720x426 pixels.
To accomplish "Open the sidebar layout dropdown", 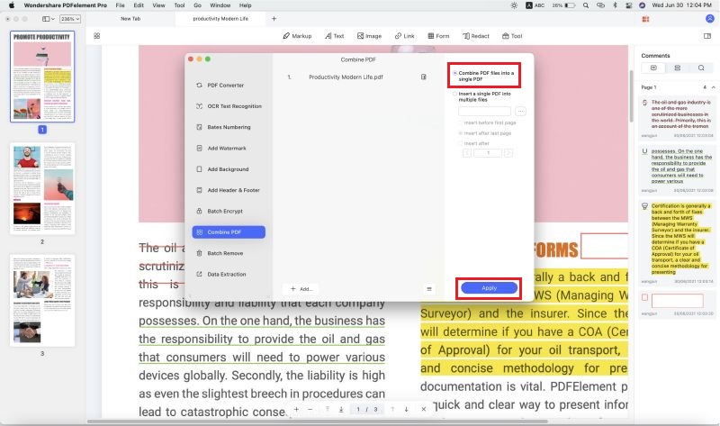I will click(49, 19).
